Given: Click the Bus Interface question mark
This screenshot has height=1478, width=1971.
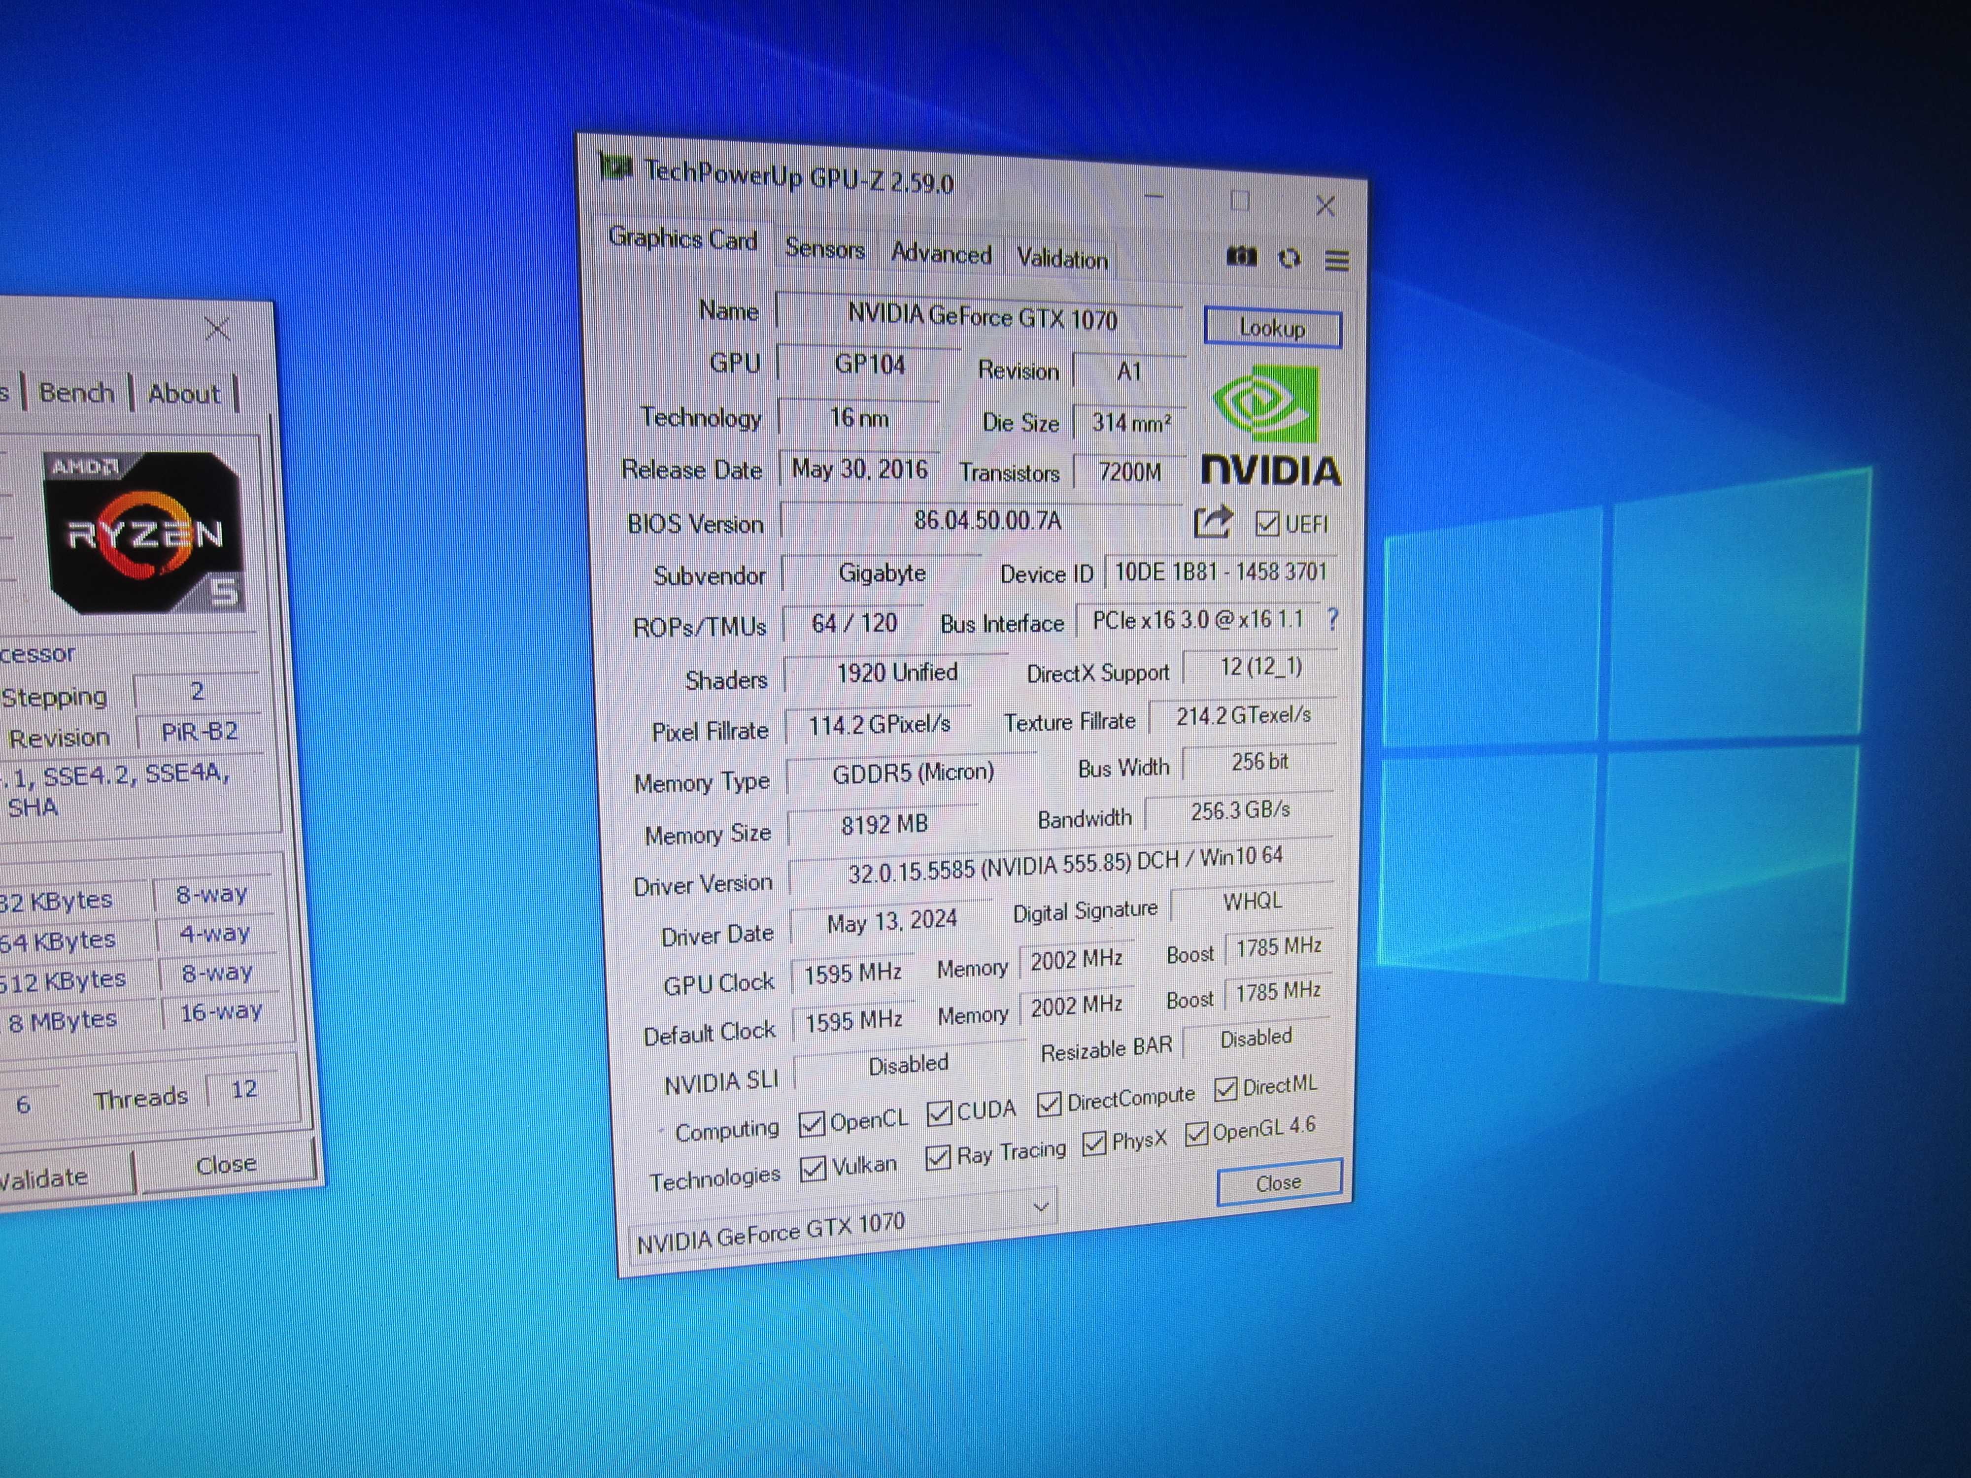Looking at the screenshot, I should (1332, 619).
